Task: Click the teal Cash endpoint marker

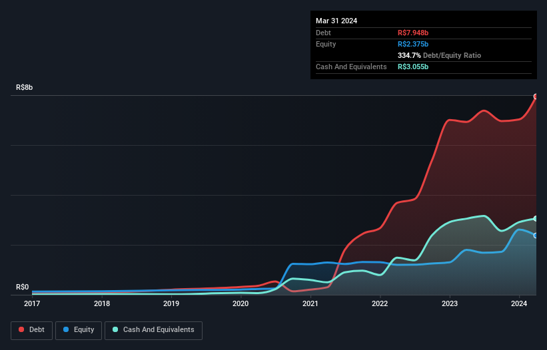Action: (x=536, y=219)
